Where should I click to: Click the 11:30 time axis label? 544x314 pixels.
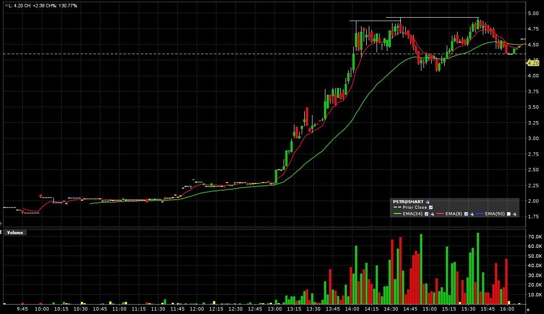[158, 309]
